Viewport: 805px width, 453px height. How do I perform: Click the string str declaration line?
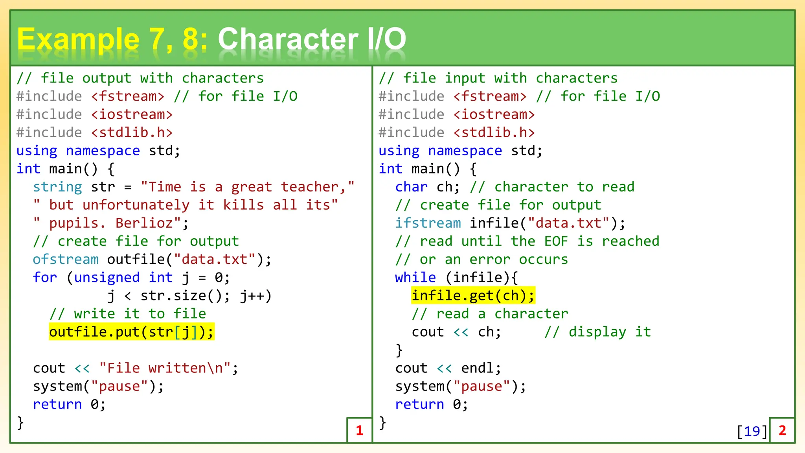click(x=193, y=187)
